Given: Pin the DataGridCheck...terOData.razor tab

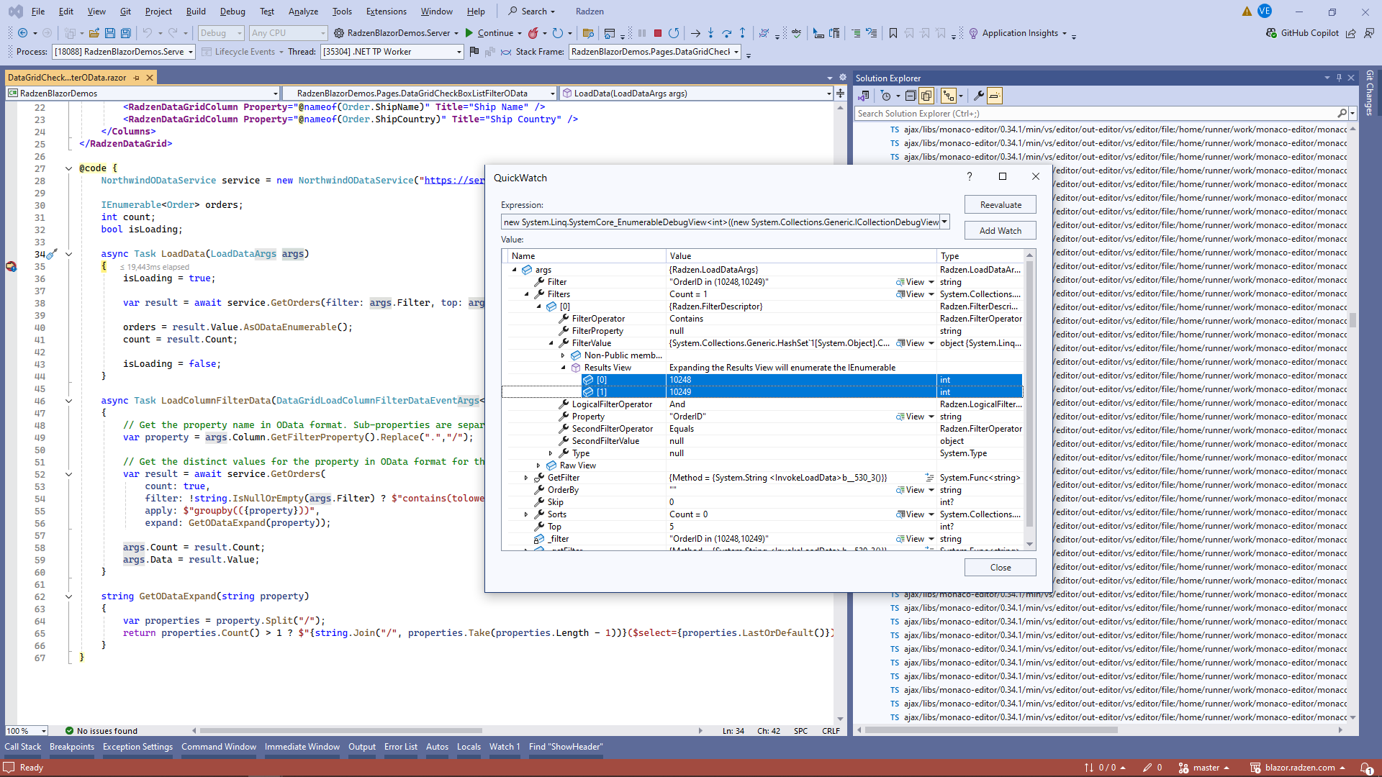Looking at the screenshot, I should [136, 78].
